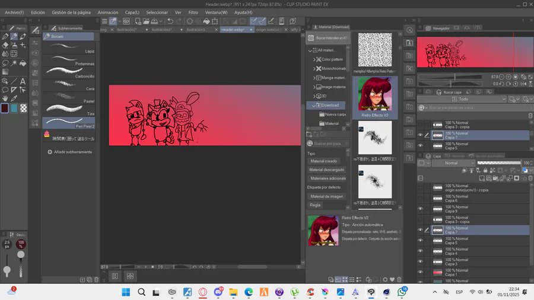
Task: Click the Undo icon in the command bar
Action: (x=170, y=21)
